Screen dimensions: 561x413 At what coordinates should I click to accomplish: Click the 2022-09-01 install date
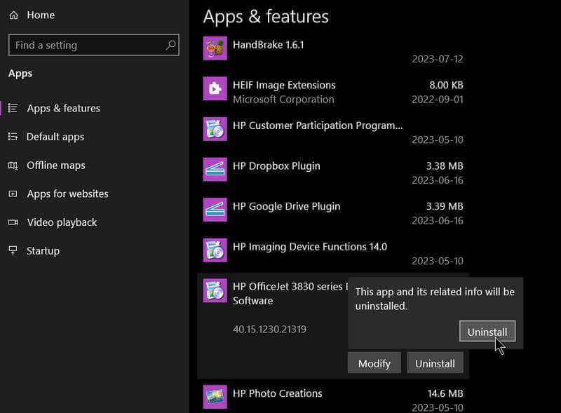[x=438, y=100]
